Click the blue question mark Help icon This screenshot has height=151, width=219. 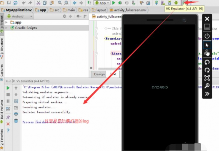pyautogui.click(x=8, y=130)
